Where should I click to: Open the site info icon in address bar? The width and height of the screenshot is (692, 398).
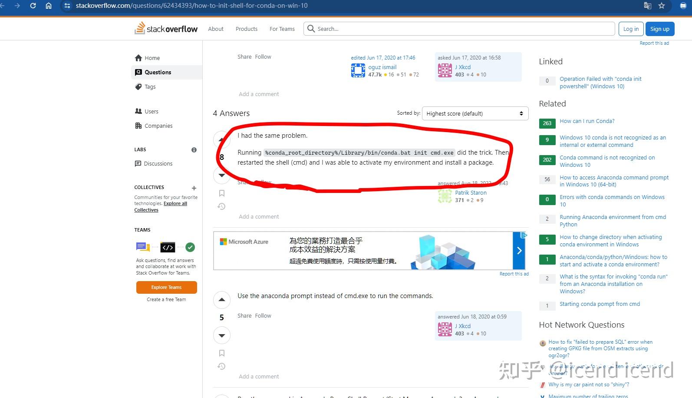67,6
